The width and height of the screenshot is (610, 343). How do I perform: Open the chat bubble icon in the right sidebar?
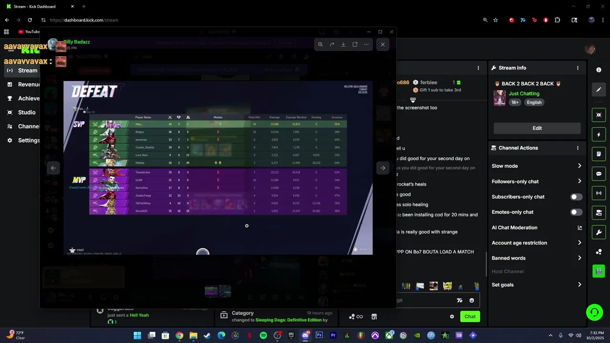pyautogui.click(x=599, y=174)
